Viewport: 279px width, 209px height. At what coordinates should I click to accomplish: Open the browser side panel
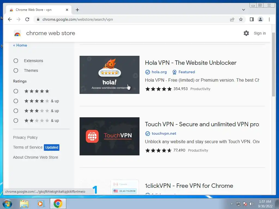(x=251, y=19)
